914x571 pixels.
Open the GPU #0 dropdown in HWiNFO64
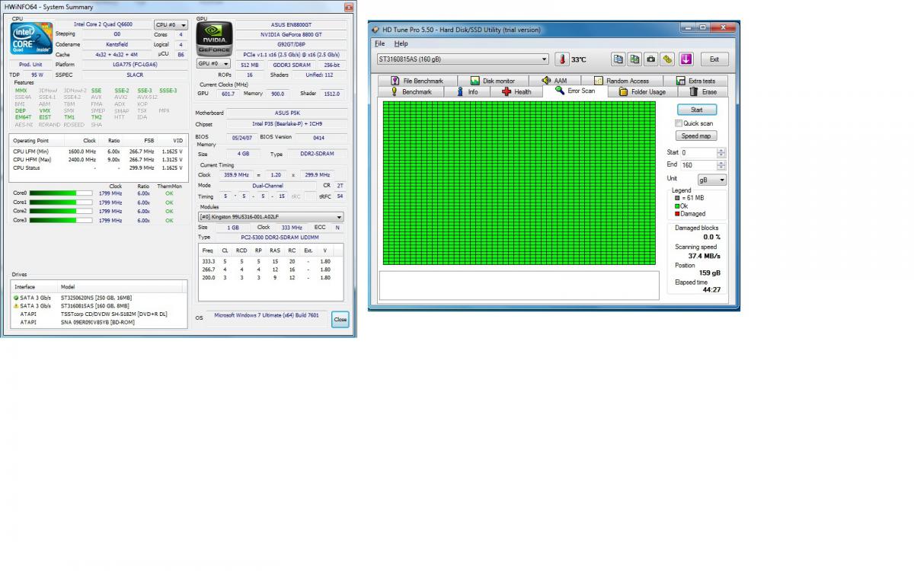(214, 64)
